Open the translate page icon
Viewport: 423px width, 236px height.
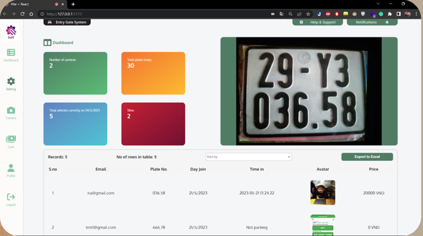point(282,14)
